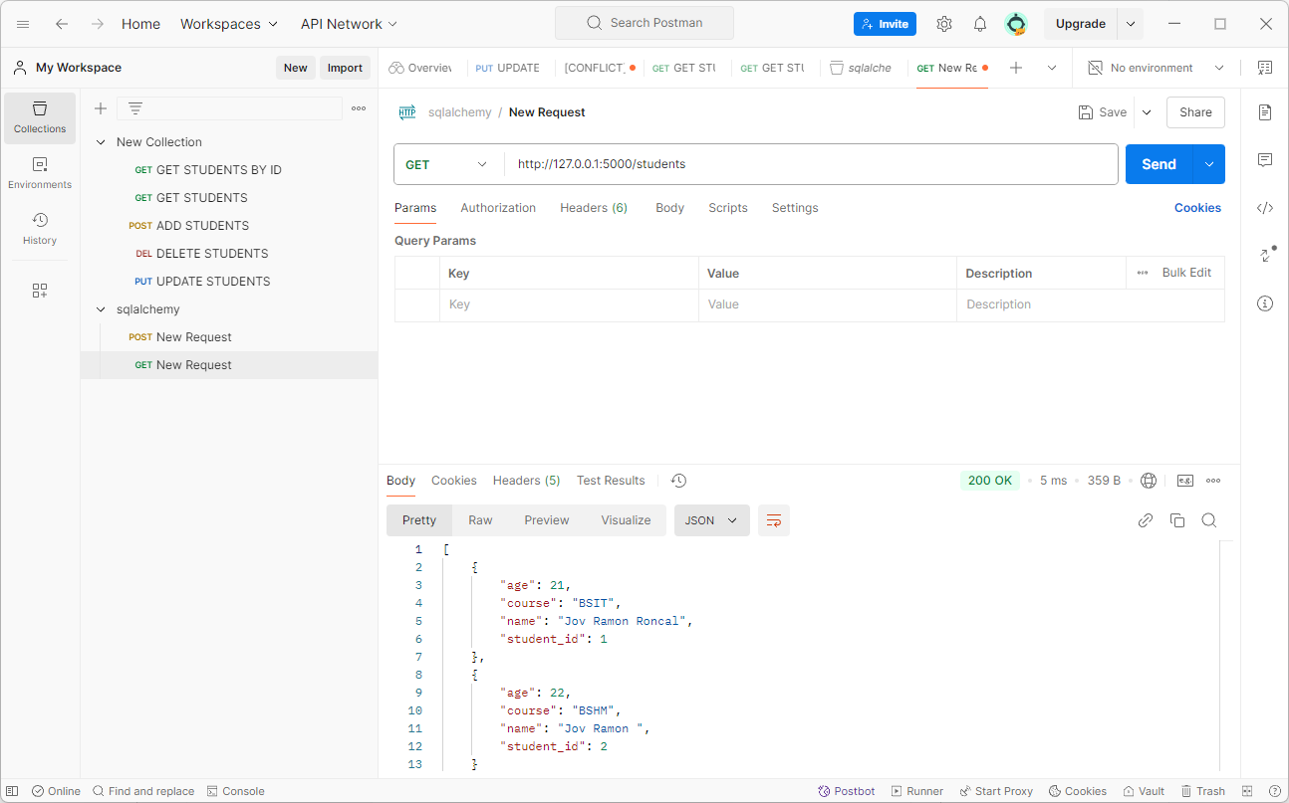This screenshot has width=1289, height=803.
Task: Search the response with magnifier icon
Action: (x=1209, y=520)
